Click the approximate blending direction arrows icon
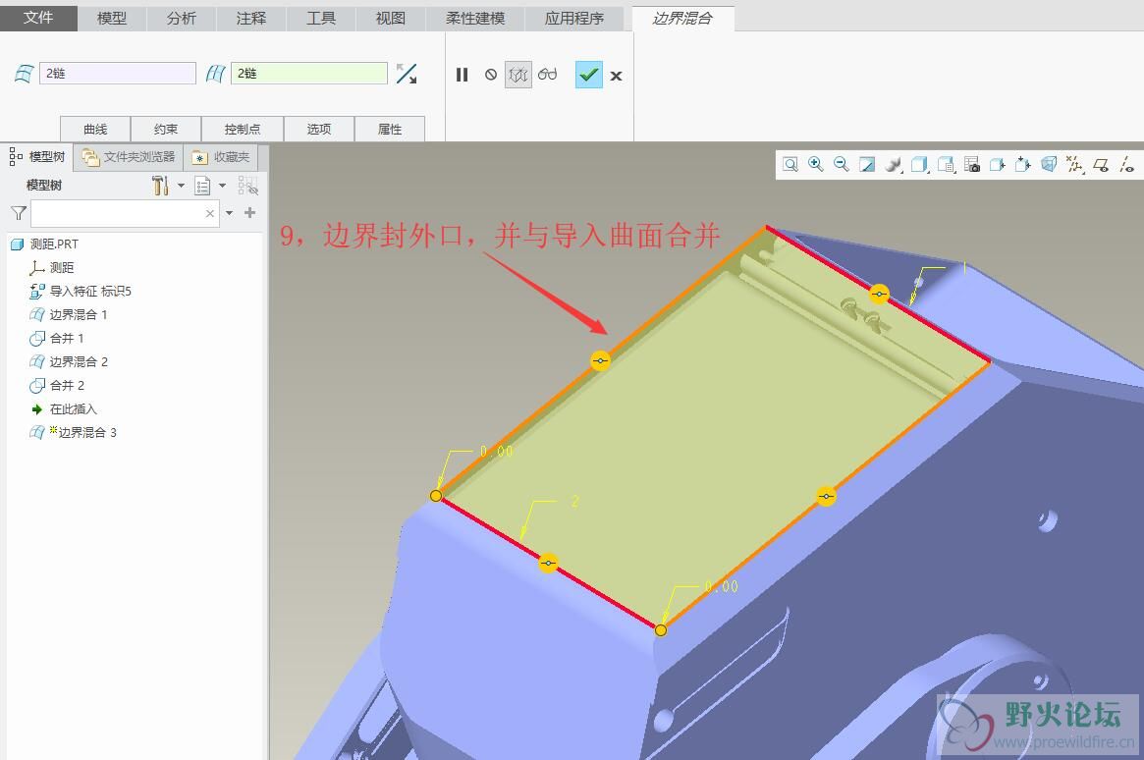1144x760 pixels. point(407,74)
